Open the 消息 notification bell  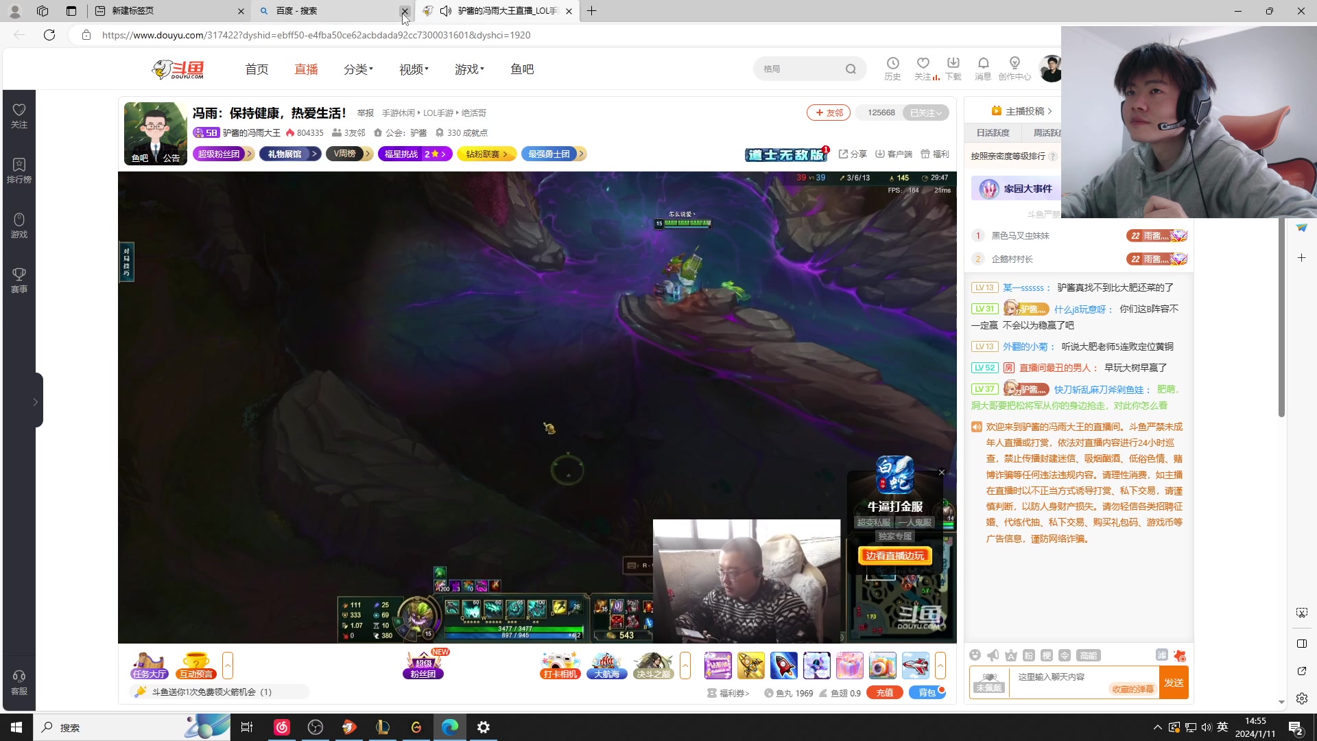[x=983, y=69]
